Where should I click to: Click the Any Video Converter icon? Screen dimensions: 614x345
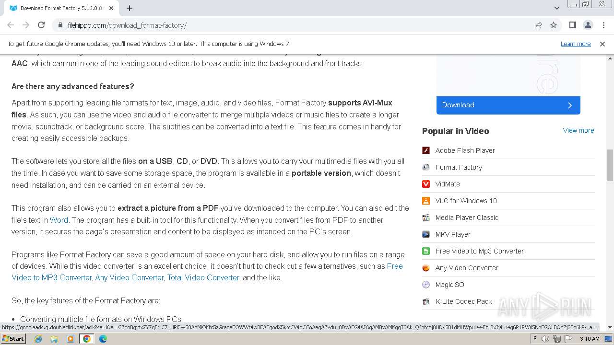(426, 268)
